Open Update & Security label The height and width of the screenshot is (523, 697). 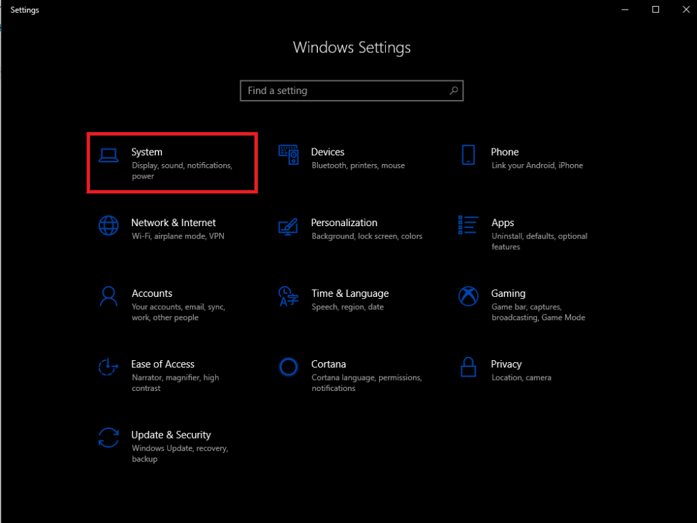pyautogui.click(x=171, y=435)
